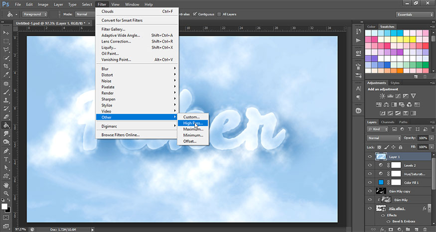
Task: Switch to the Styles tab
Action: tap(395, 83)
